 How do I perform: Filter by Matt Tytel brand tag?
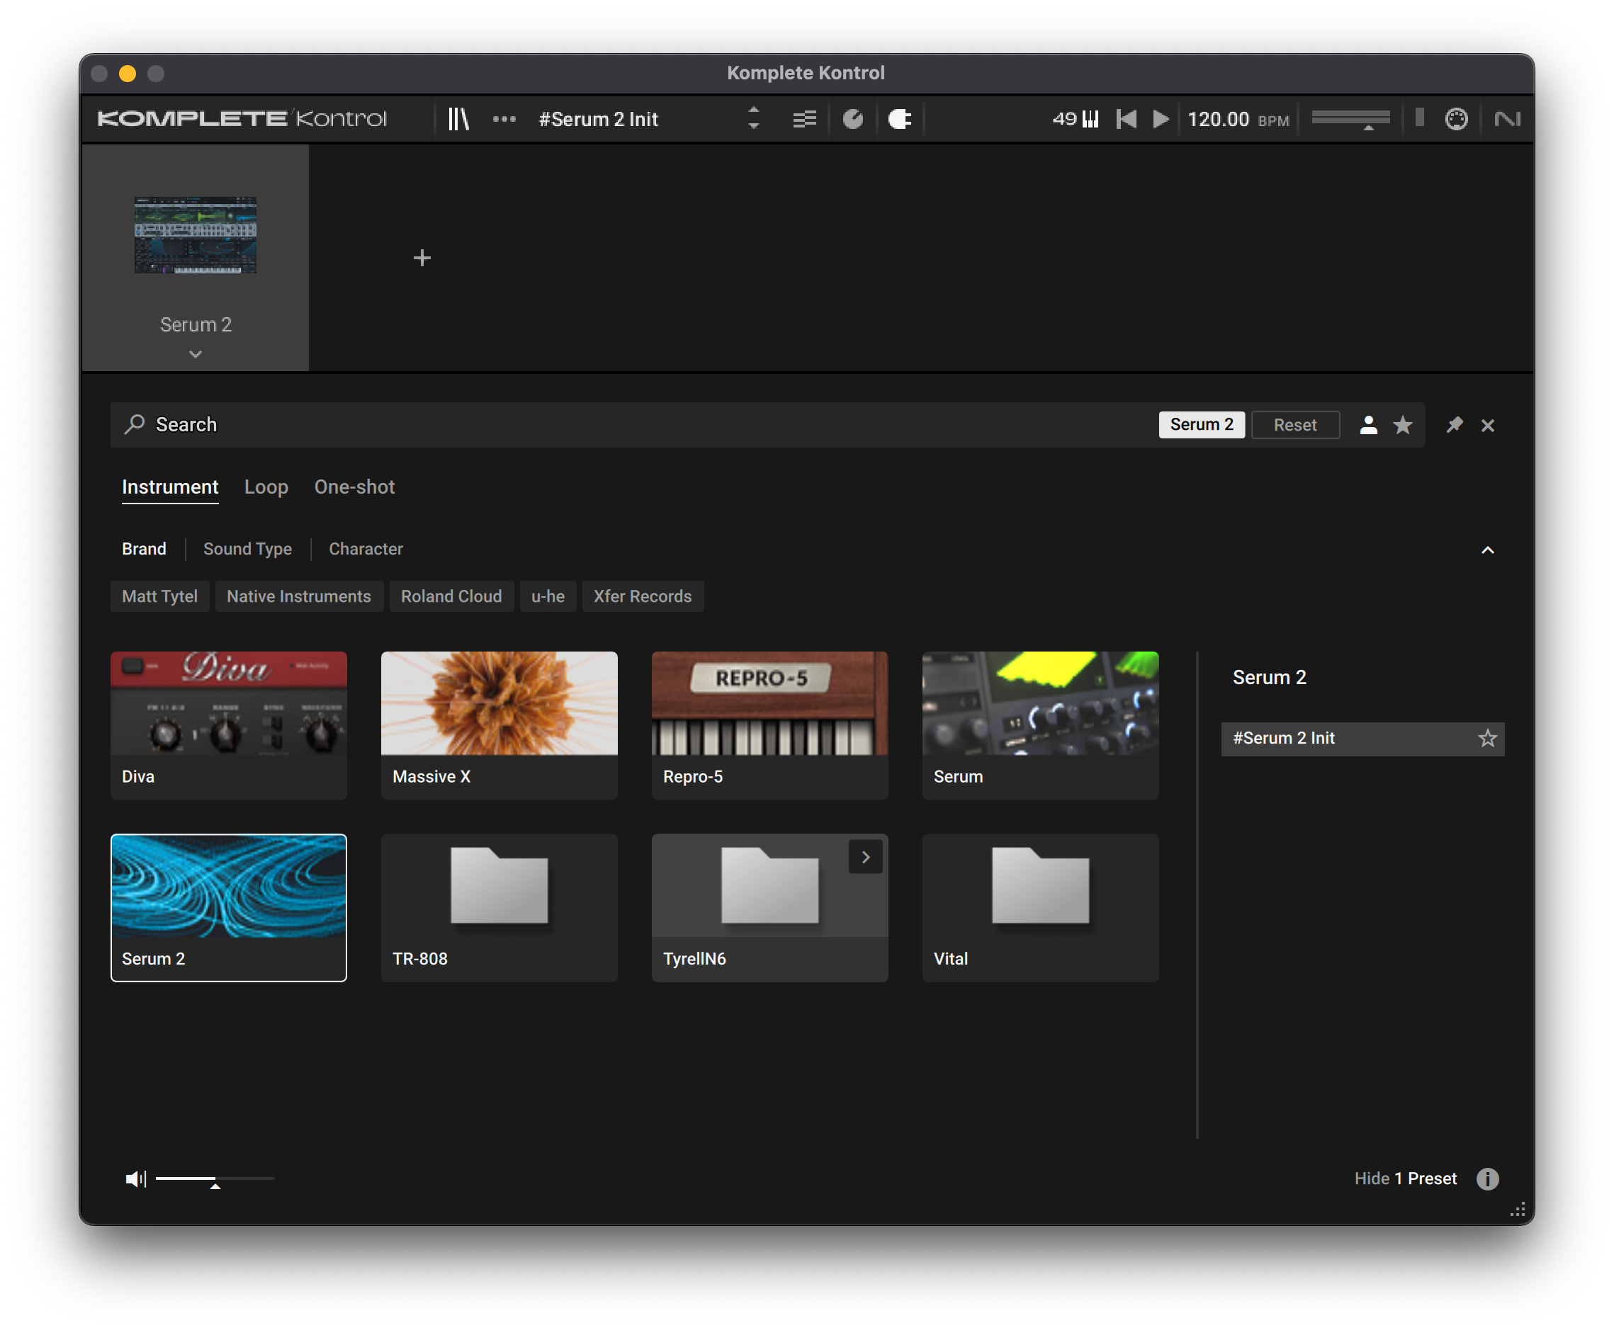coord(159,596)
